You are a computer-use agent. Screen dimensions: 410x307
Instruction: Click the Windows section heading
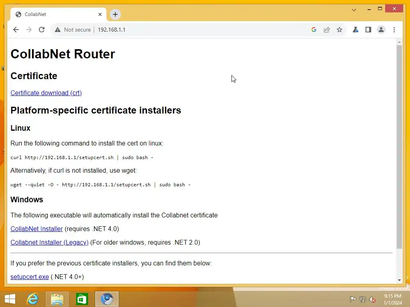click(x=27, y=199)
